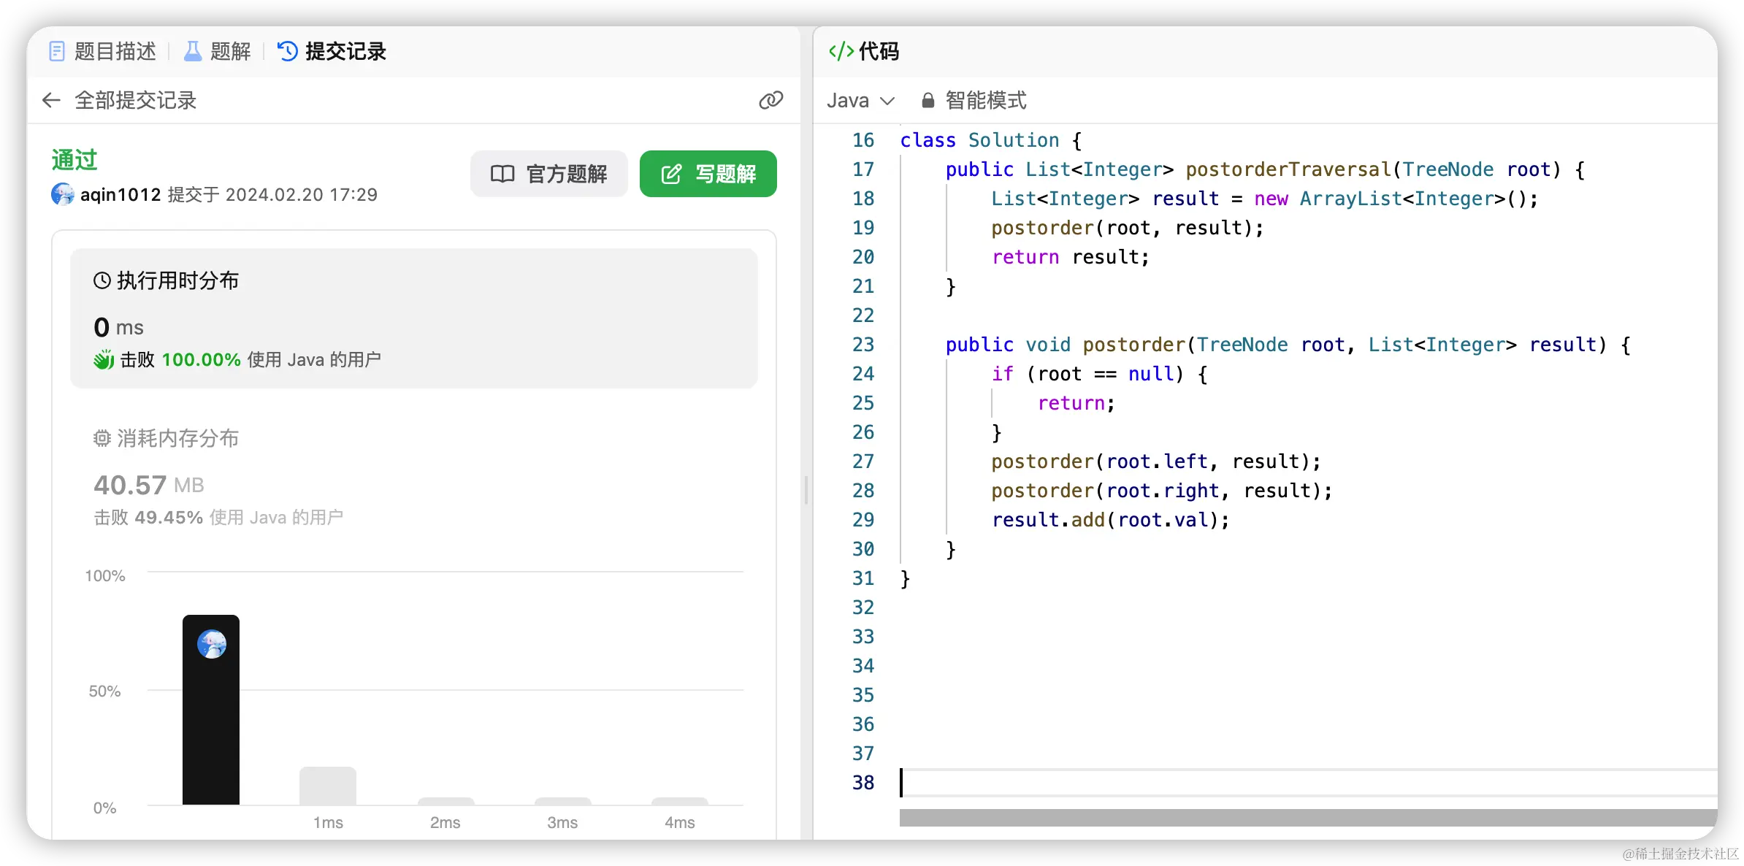Select the 提交记录 tab

click(332, 51)
